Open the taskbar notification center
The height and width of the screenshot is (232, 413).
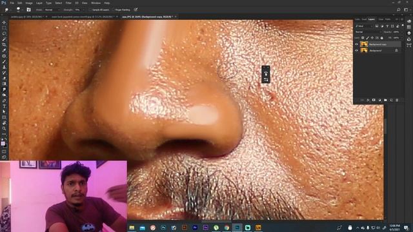click(407, 227)
